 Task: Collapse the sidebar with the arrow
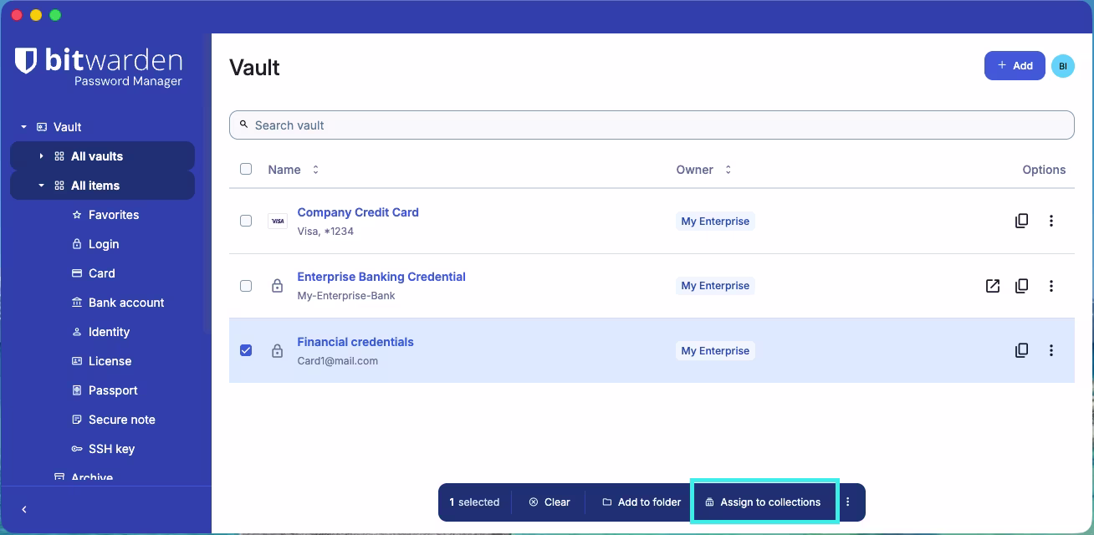(x=24, y=510)
